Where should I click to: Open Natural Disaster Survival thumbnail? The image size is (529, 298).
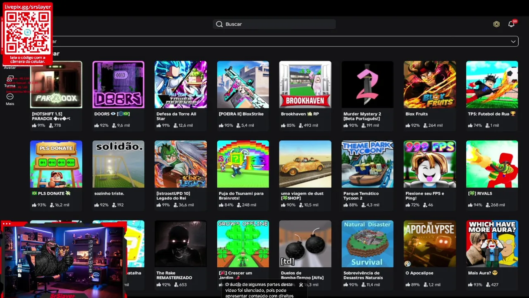click(367, 244)
